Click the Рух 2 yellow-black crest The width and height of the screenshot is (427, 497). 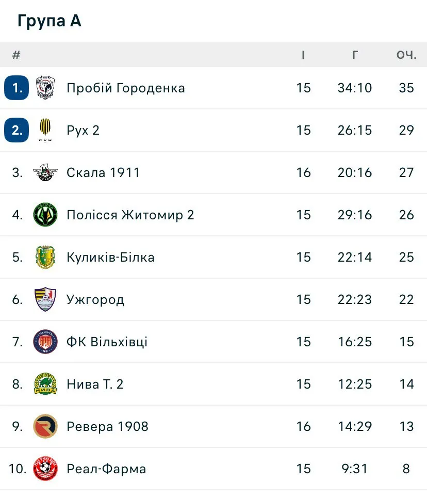point(45,130)
